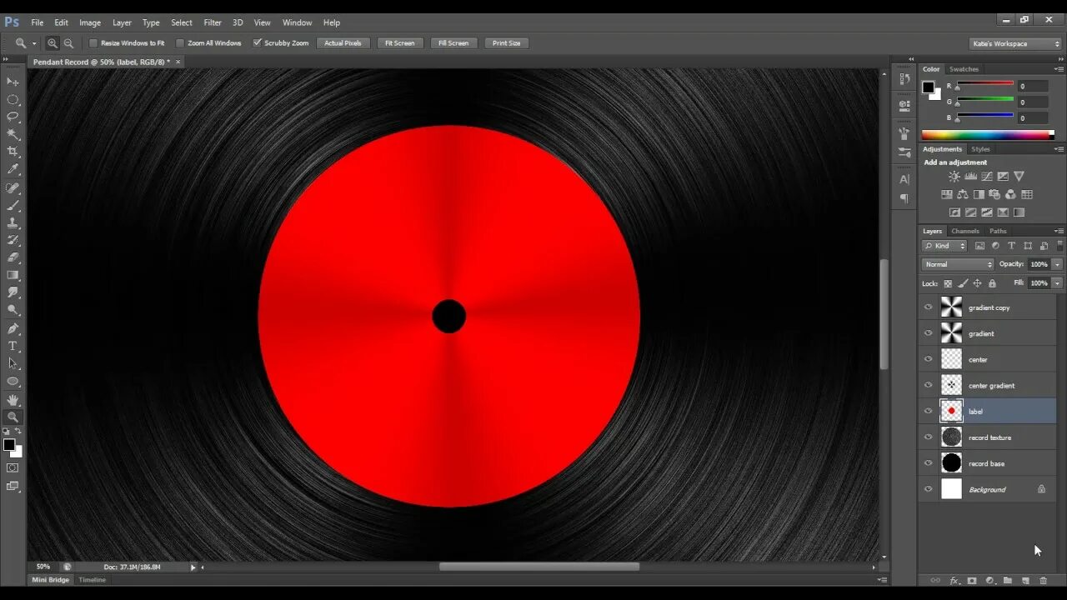The image size is (1067, 600).
Task: Select the Path Selection tool
Action: click(x=13, y=363)
